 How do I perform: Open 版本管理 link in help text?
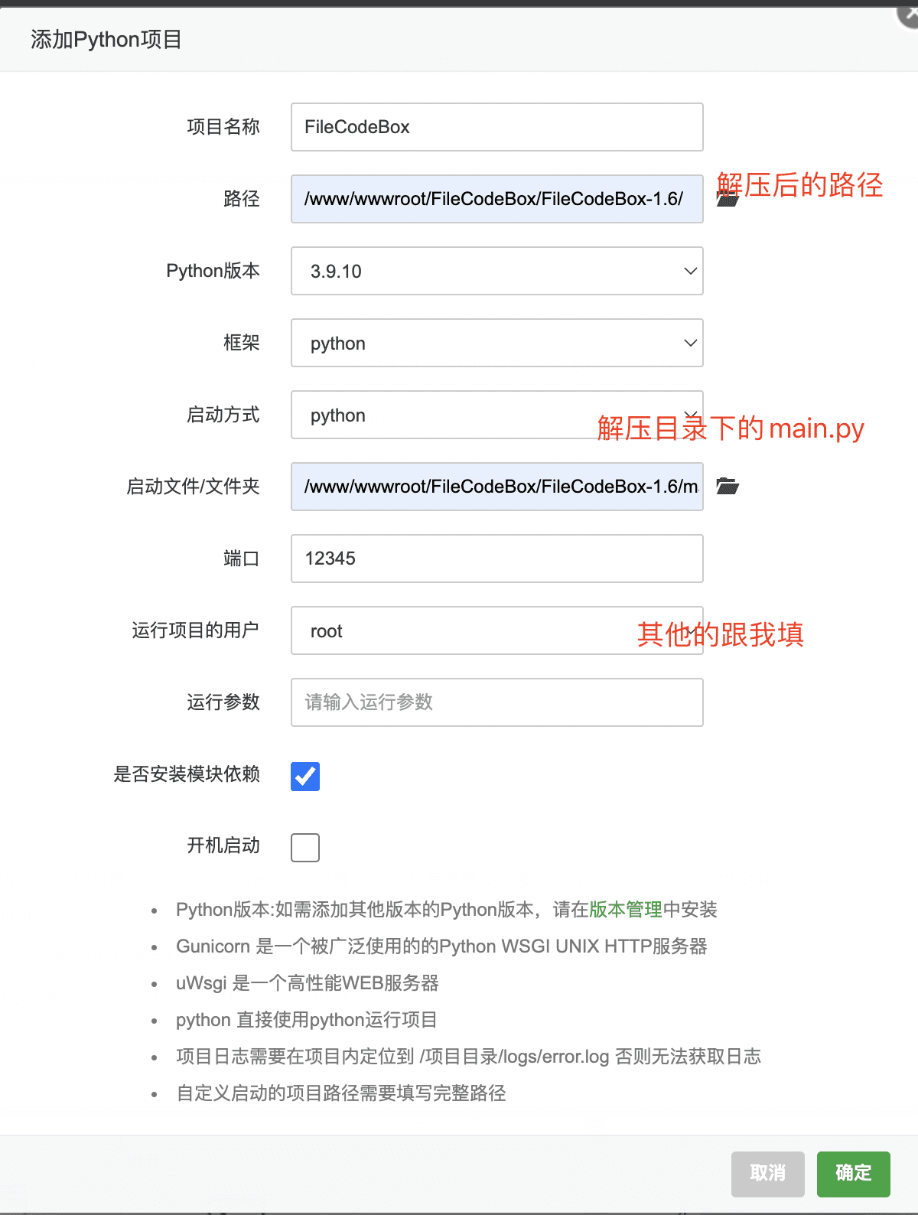point(626,909)
